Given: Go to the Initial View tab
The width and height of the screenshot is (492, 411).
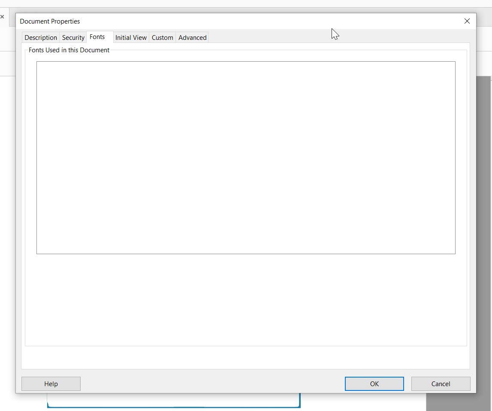Looking at the screenshot, I should pyautogui.click(x=131, y=38).
